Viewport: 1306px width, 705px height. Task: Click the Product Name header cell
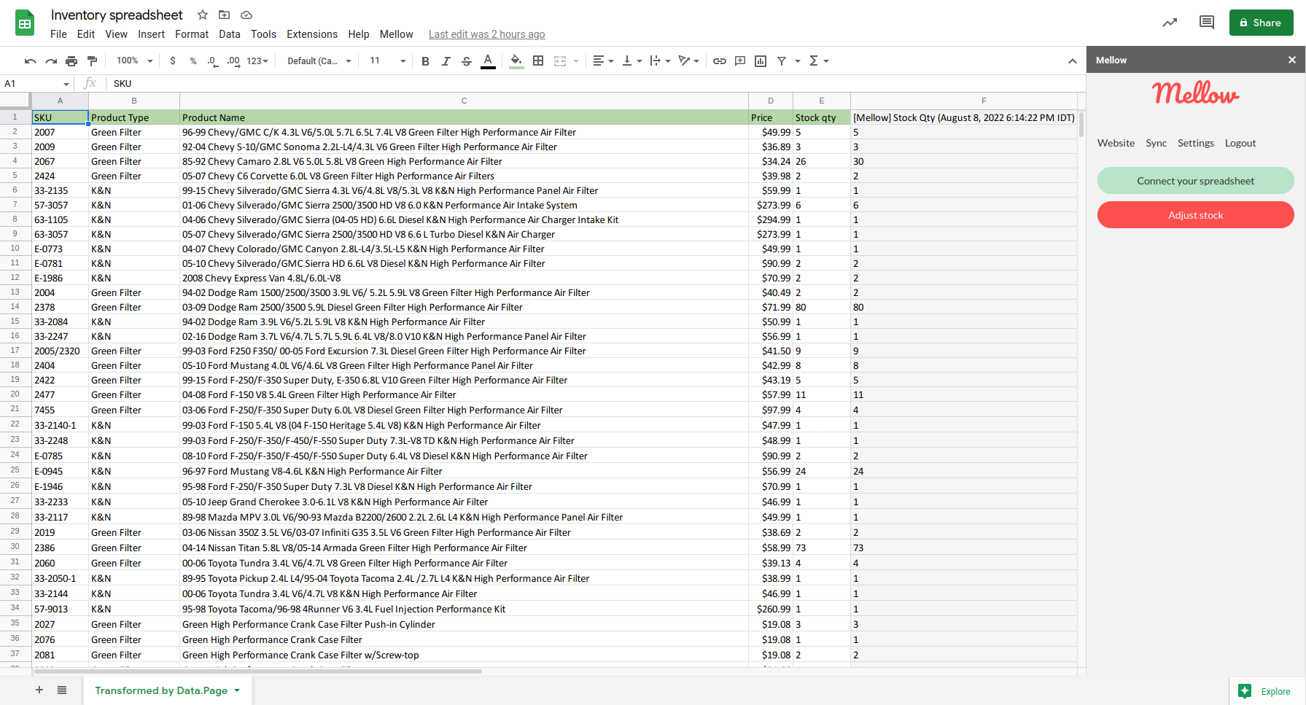(464, 117)
